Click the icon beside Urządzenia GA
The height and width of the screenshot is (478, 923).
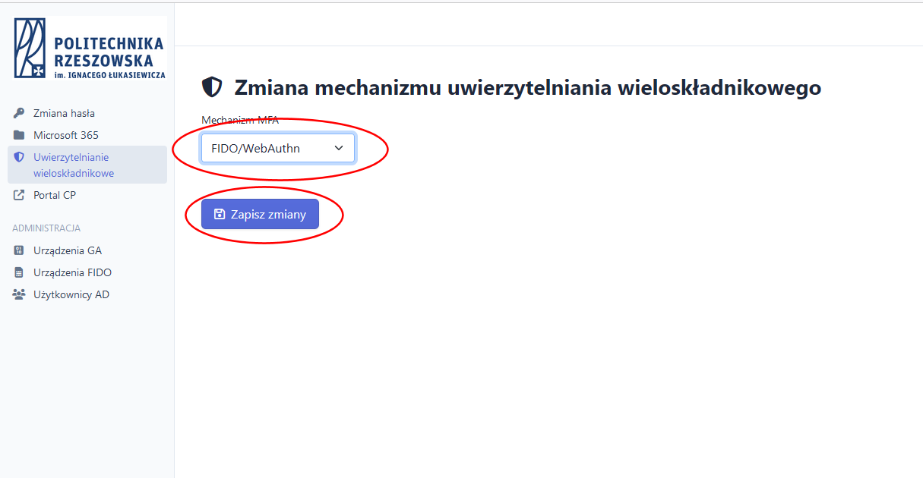tap(19, 250)
